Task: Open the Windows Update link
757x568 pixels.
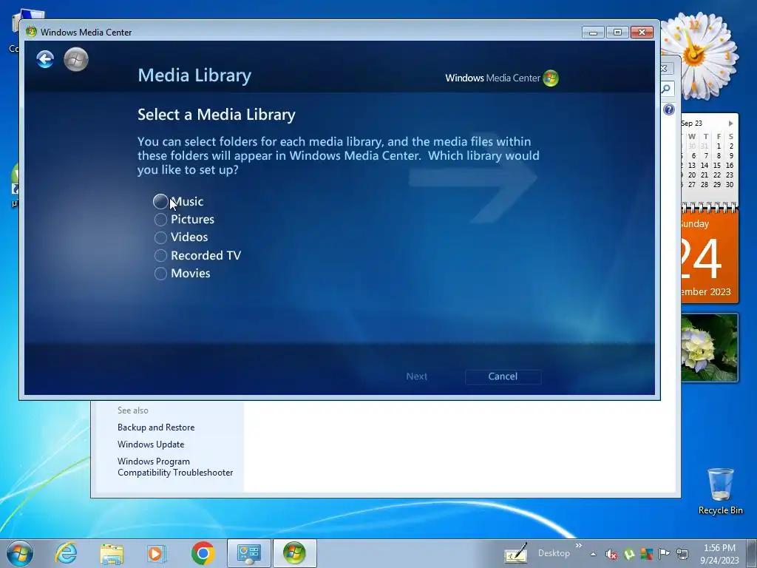Action: click(x=151, y=444)
